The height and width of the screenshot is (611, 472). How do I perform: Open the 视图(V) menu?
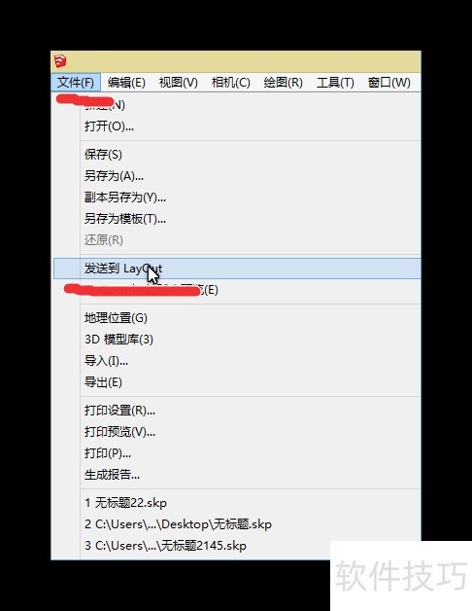click(x=179, y=83)
